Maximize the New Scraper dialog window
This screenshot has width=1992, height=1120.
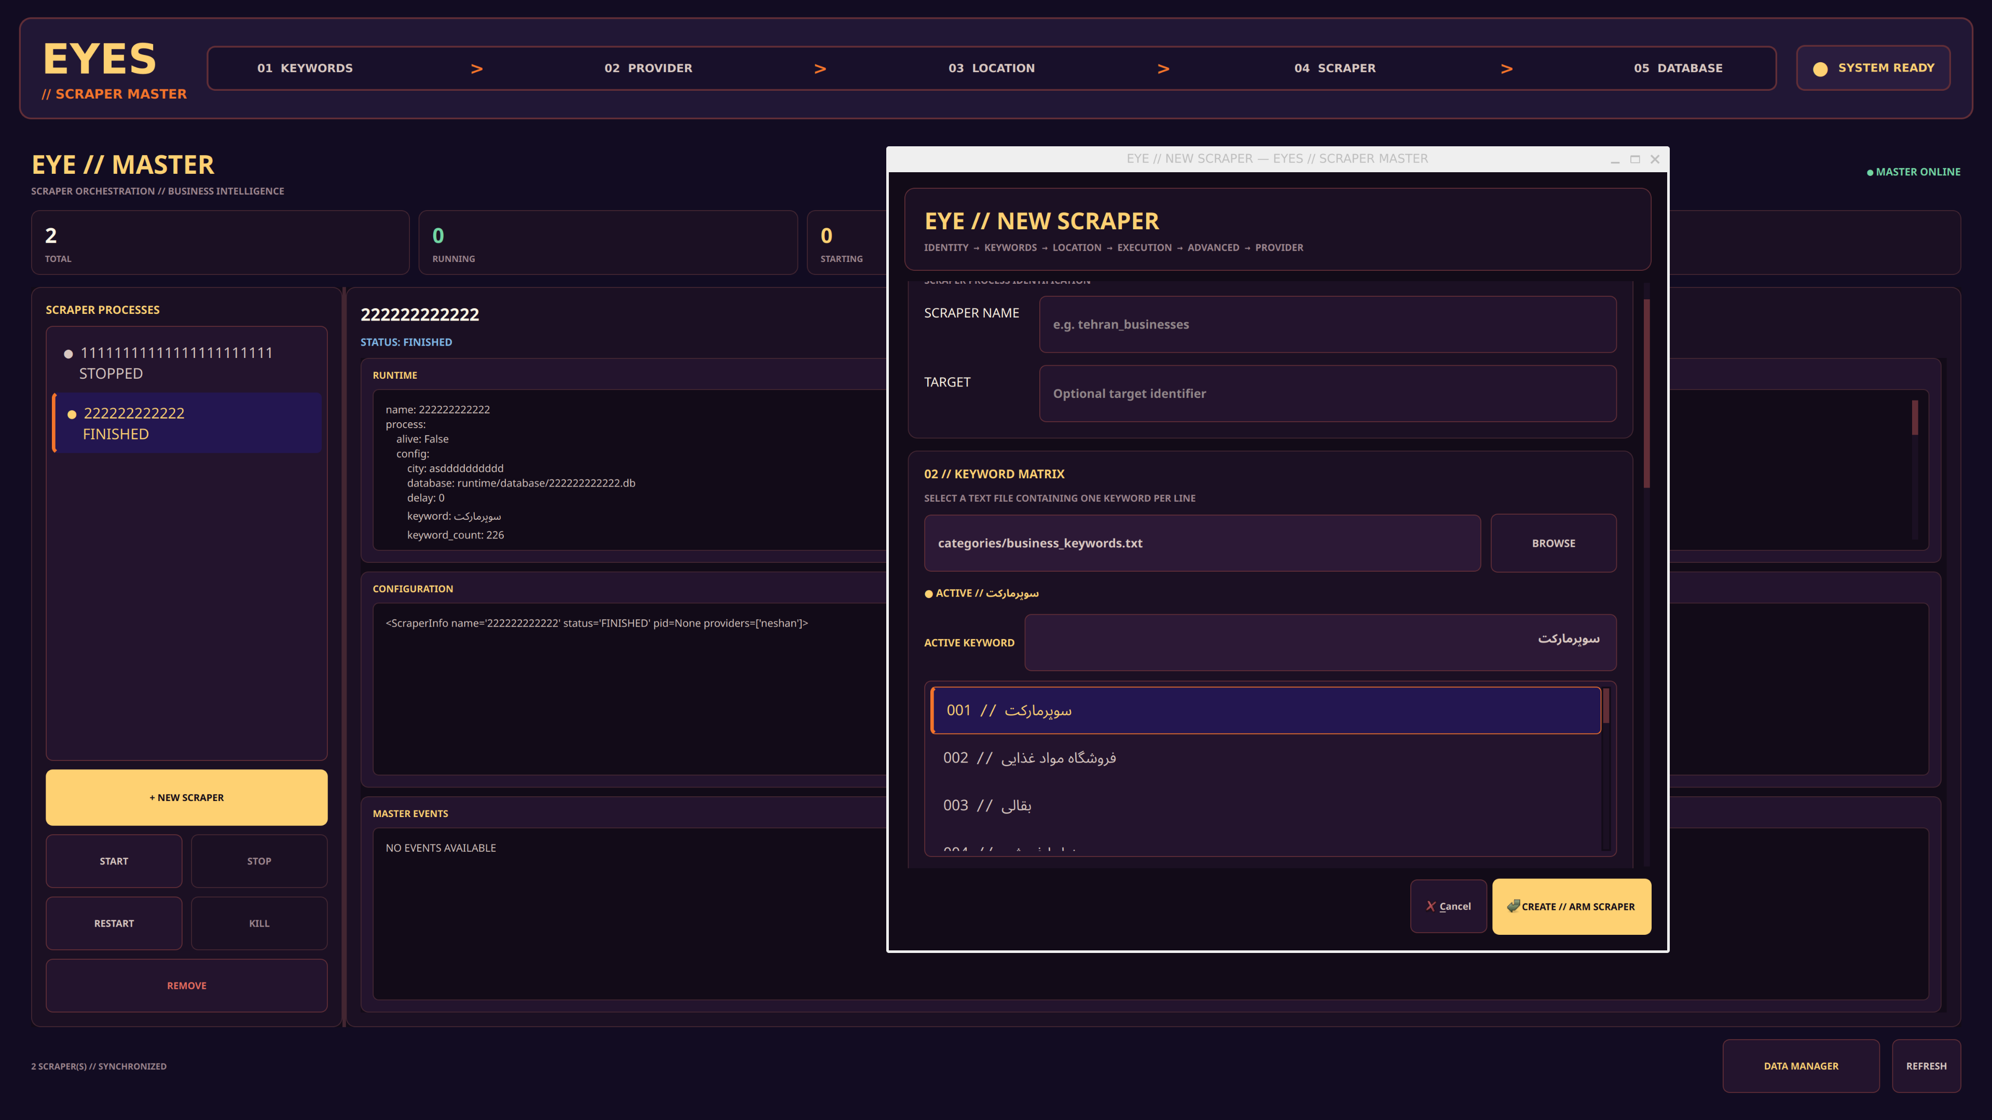[x=1634, y=159]
